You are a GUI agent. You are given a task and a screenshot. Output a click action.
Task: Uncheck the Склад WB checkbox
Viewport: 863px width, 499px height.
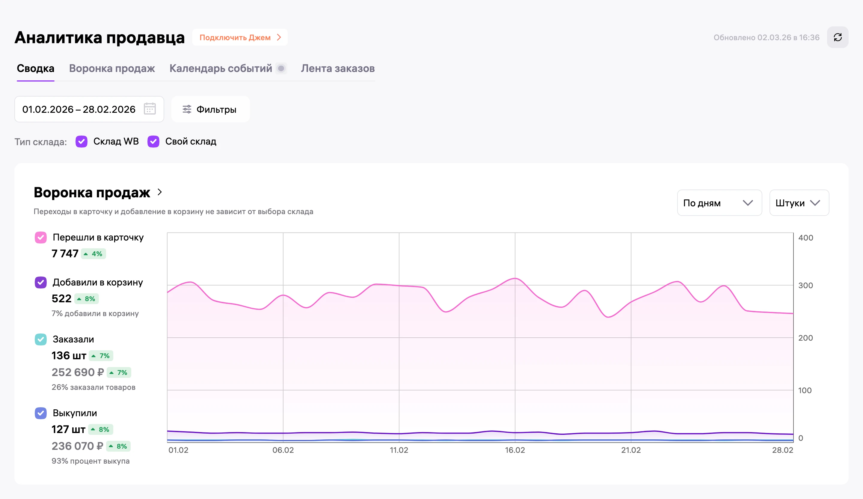coord(82,142)
